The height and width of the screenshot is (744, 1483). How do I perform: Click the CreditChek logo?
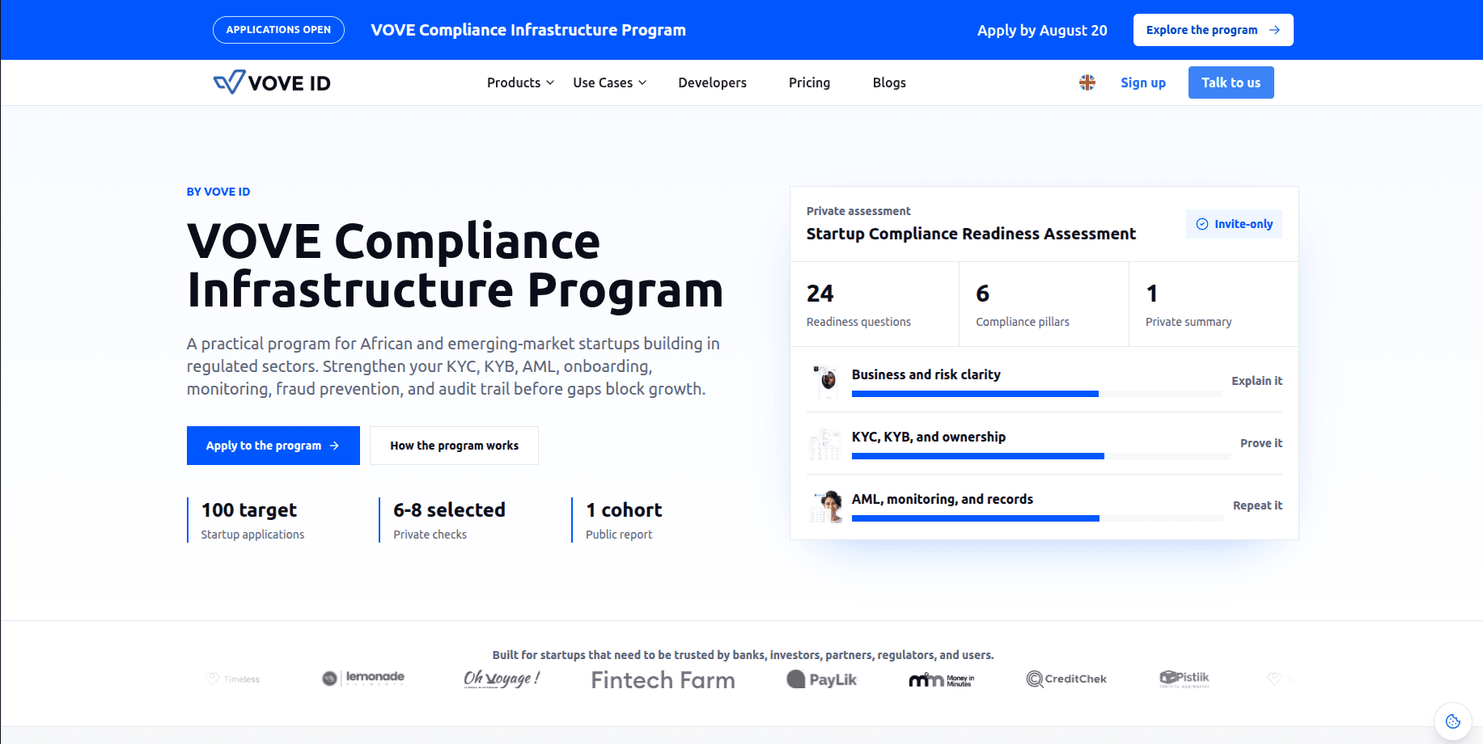[x=1066, y=678]
